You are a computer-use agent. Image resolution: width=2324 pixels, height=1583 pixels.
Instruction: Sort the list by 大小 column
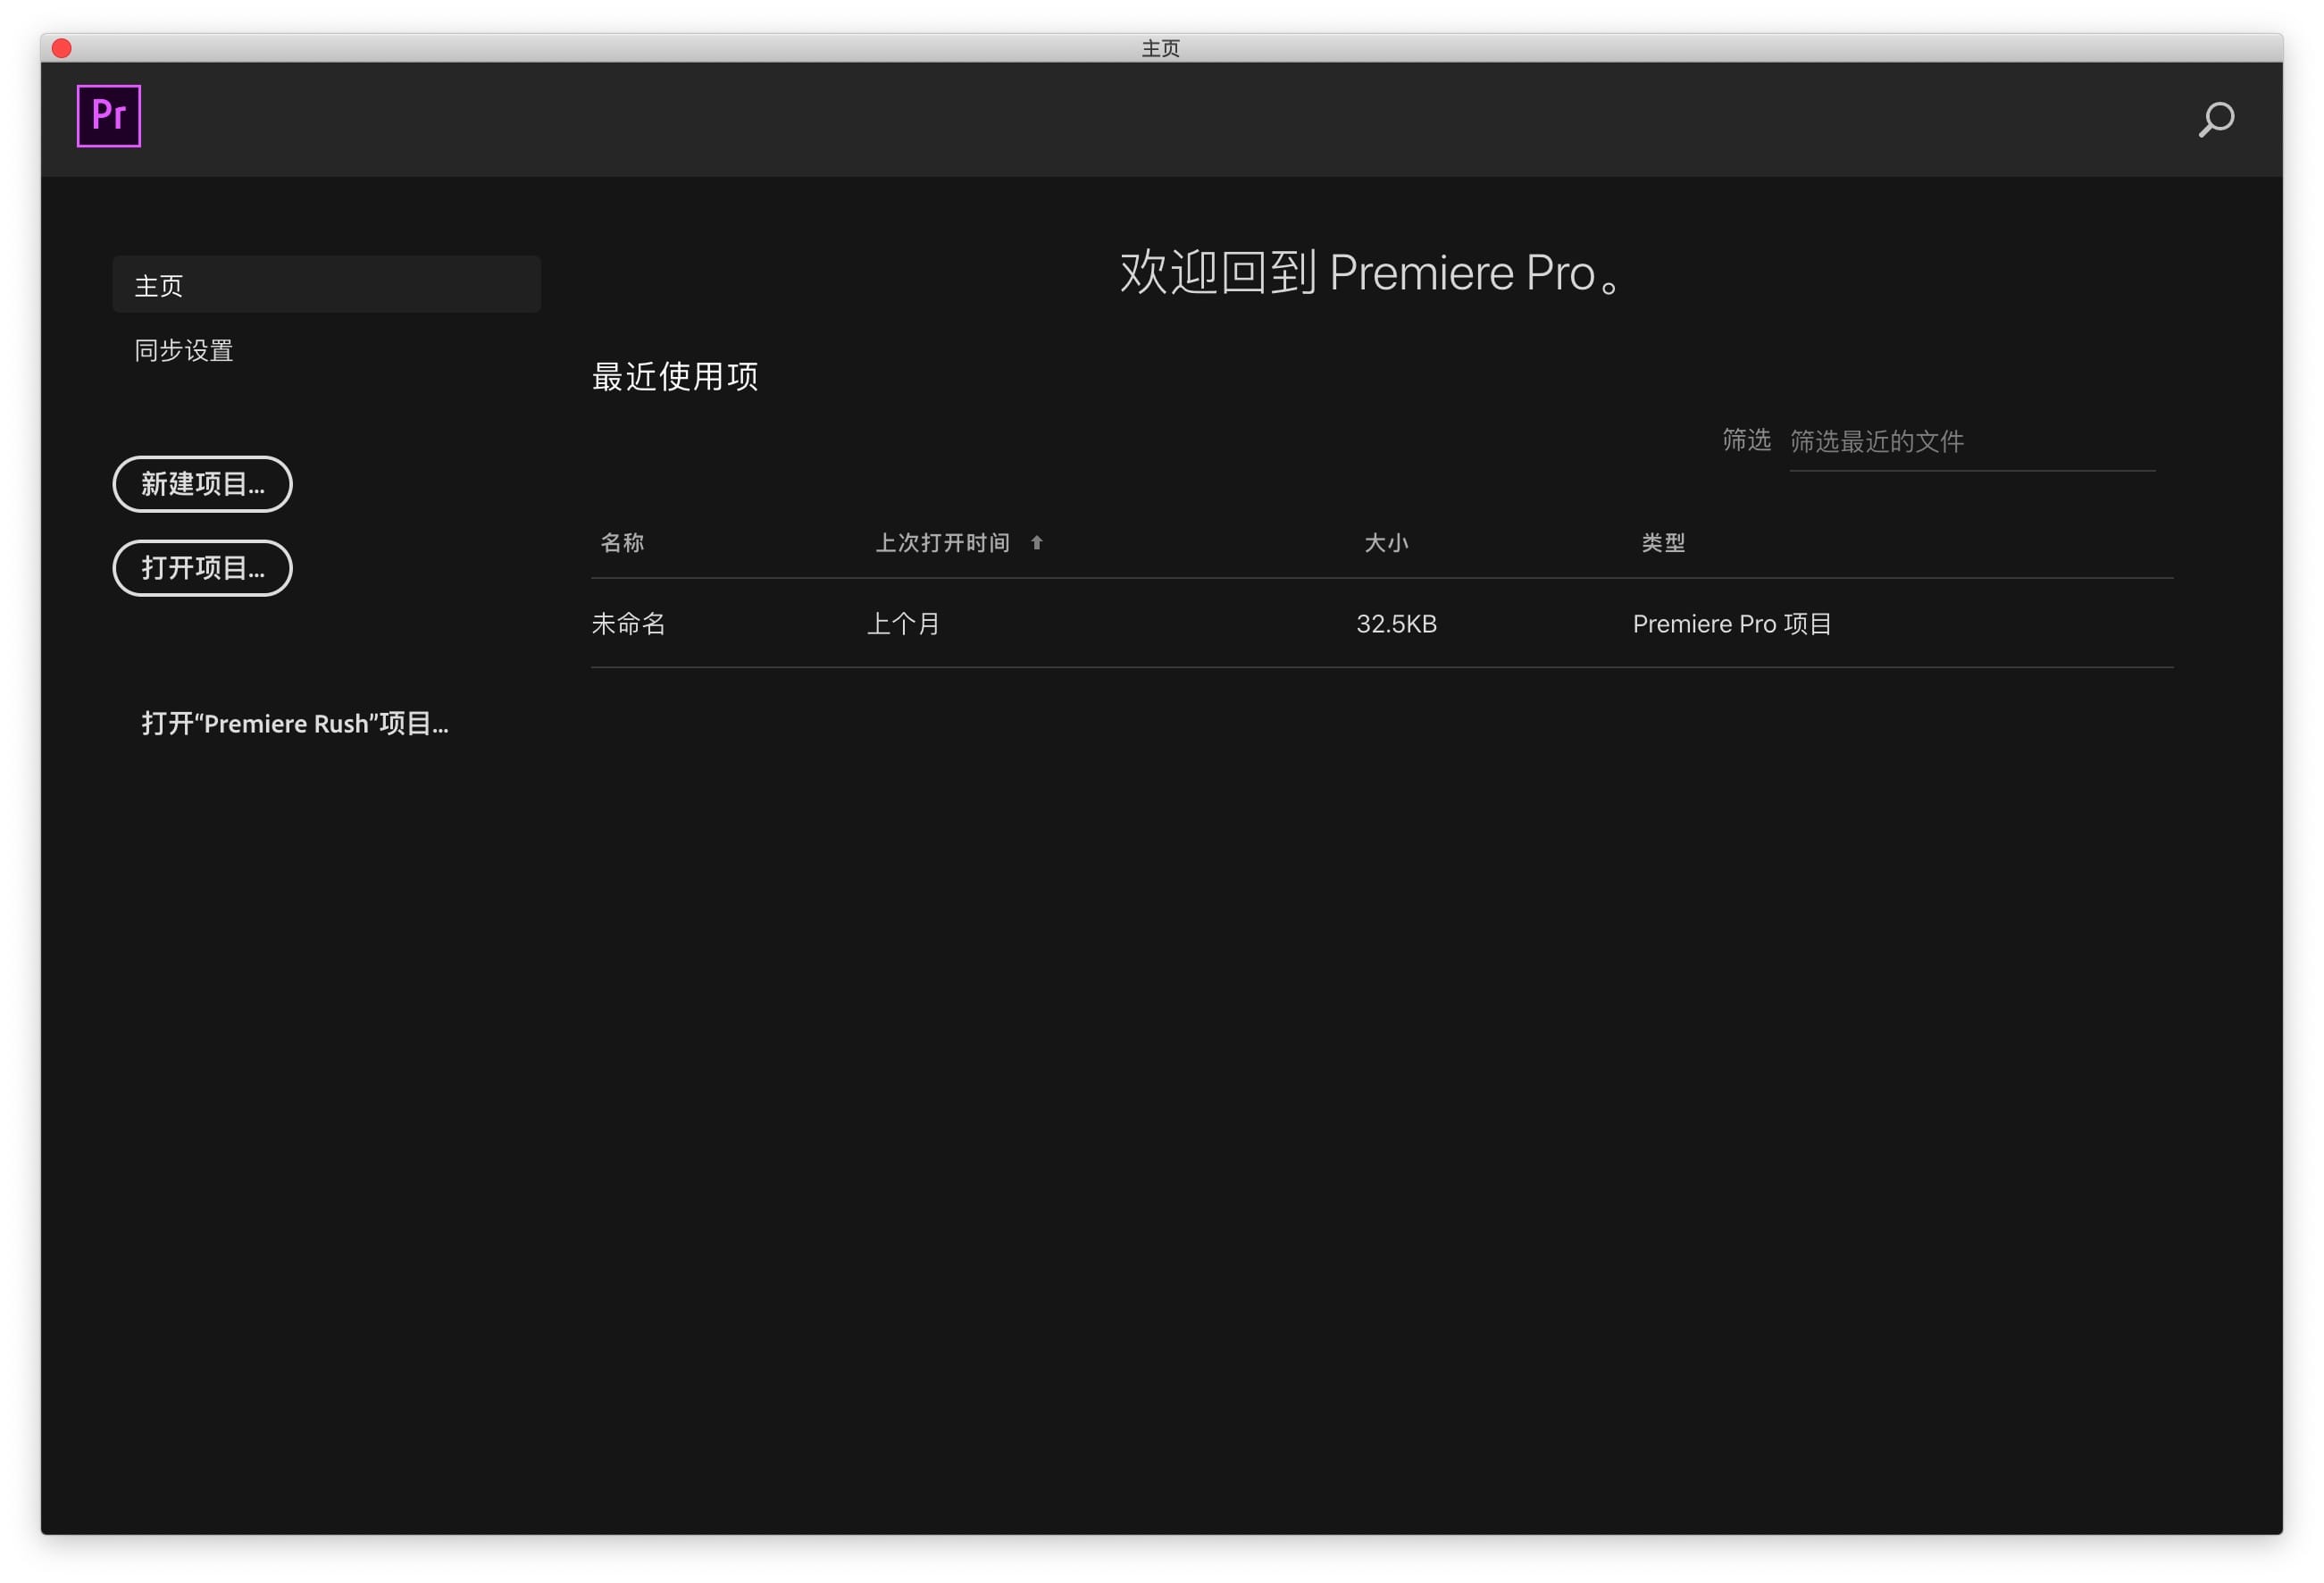coord(1386,543)
